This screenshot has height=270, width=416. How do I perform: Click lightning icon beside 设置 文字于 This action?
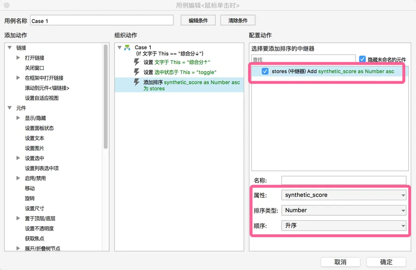click(137, 62)
